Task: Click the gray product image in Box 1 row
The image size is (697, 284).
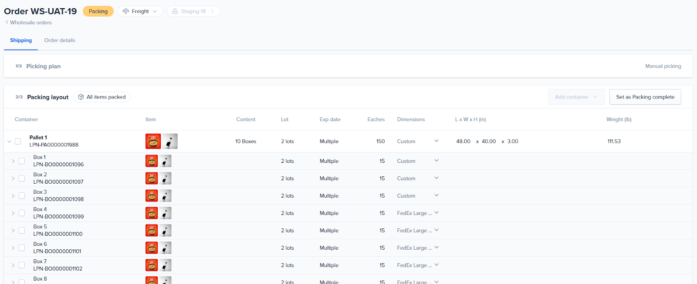Action: pos(165,161)
